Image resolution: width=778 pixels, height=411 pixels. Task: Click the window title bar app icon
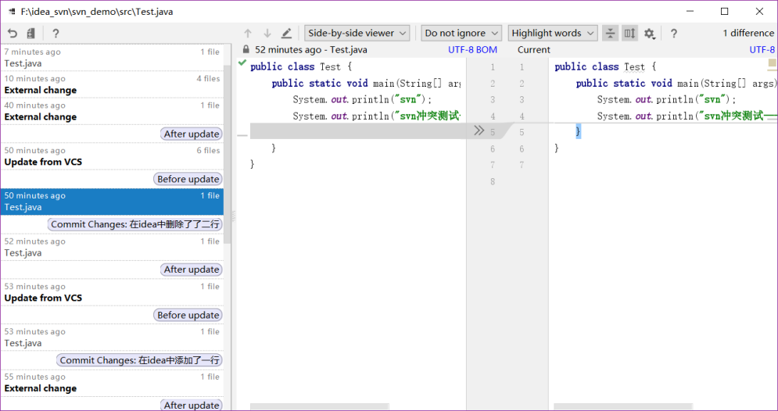coord(12,12)
